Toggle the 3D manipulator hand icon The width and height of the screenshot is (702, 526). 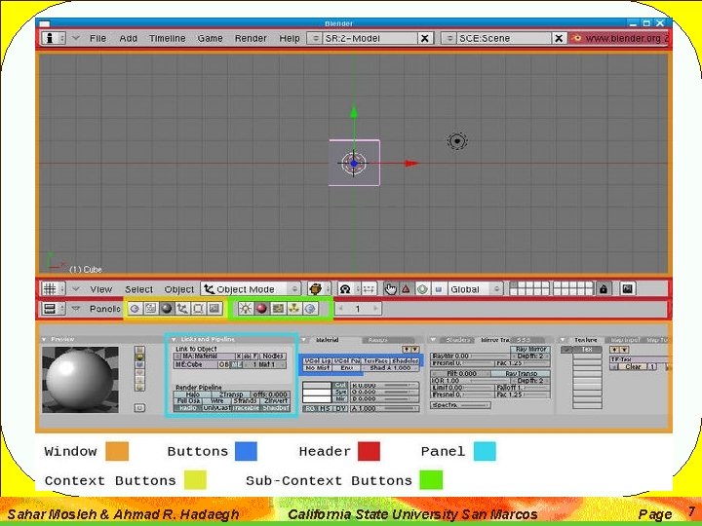390,289
